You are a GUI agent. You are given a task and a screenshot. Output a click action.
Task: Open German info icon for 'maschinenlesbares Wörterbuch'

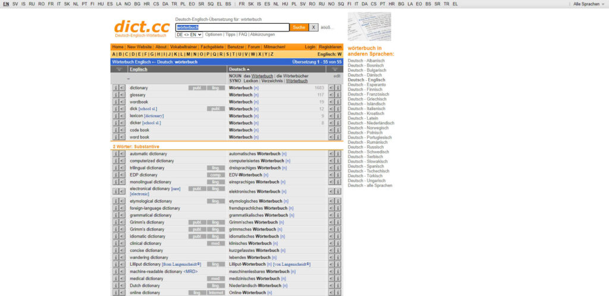pos(338,272)
